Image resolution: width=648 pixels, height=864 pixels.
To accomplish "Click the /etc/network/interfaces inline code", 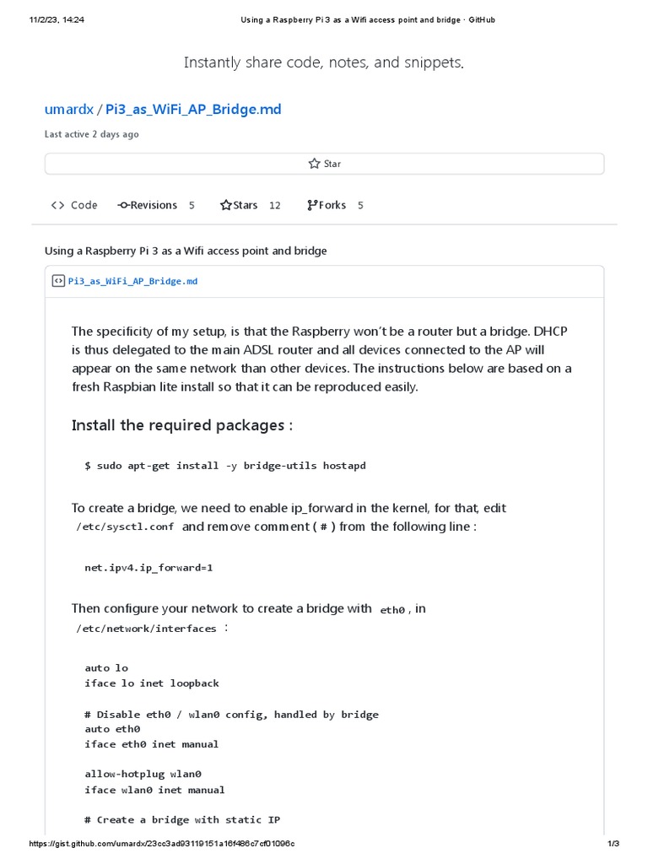I will point(146,629).
